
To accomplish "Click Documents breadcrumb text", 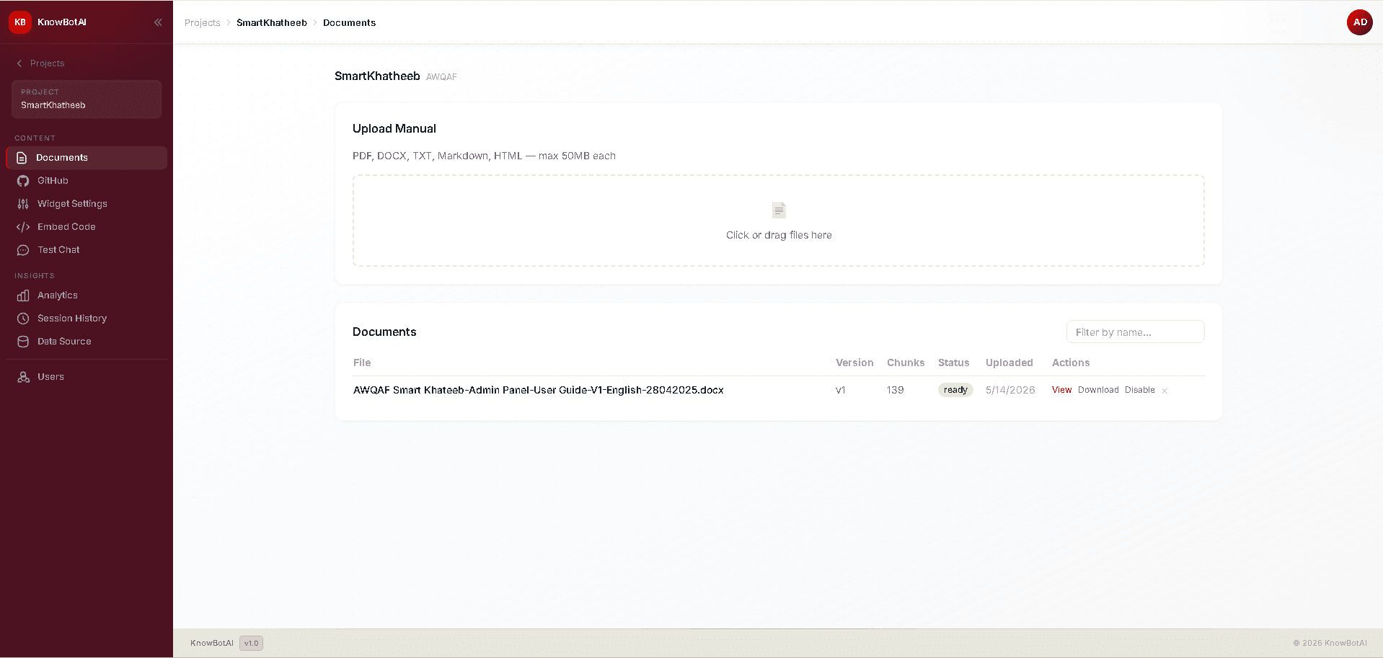I will [x=350, y=23].
